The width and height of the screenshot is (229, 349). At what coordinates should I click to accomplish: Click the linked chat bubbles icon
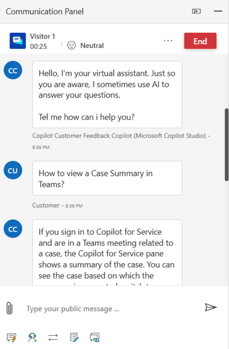[94, 337]
